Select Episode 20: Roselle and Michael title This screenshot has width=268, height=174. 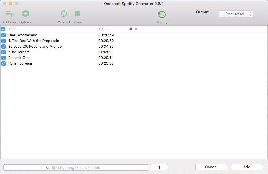[x=35, y=47]
